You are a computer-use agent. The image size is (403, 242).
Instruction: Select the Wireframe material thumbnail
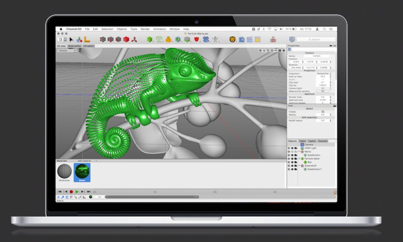click(x=64, y=171)
